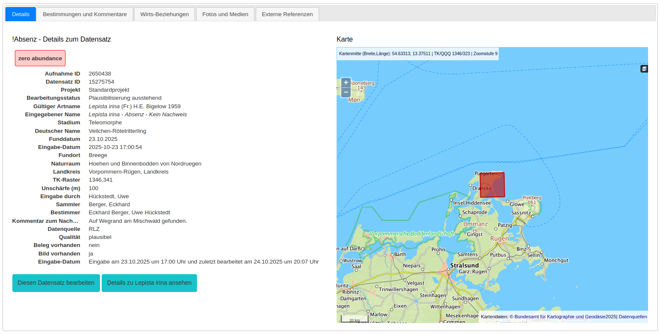Open Bestimmungen und Kommentare tab
Viewport: 660px width, 334px height.
(x=85, y=14)
